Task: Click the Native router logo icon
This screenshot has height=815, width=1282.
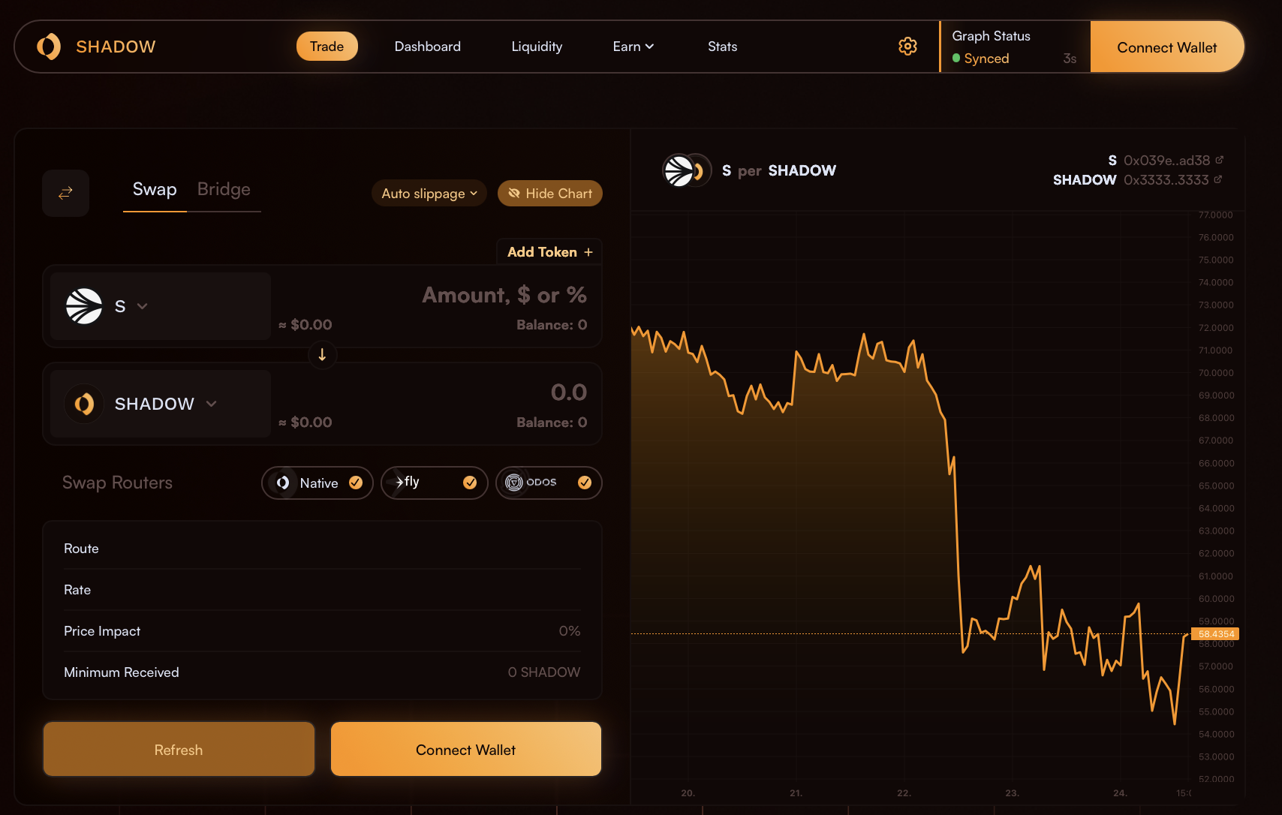Action: click(283, 483)
